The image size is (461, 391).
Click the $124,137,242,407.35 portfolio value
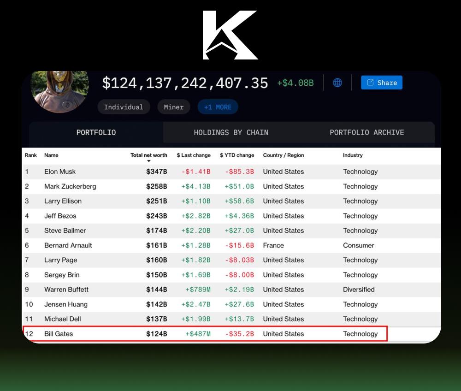coord(185,83)
